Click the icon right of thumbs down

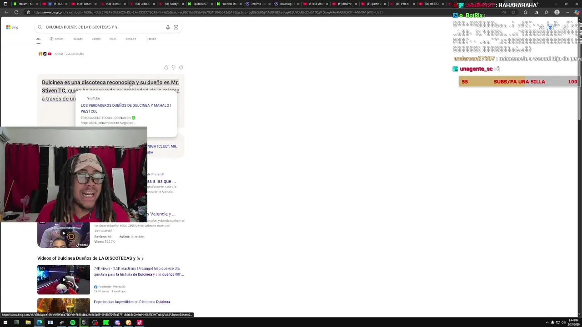(x=181, y=67)
